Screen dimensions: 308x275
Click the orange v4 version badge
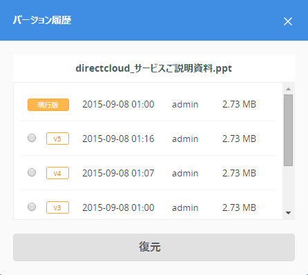point(57,173)
